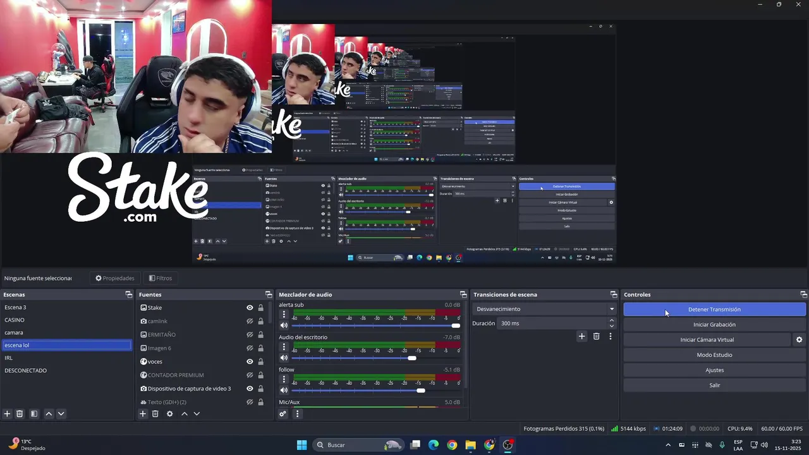Open Desvanecimiento transition dropdown

click(x=544, y=309)
